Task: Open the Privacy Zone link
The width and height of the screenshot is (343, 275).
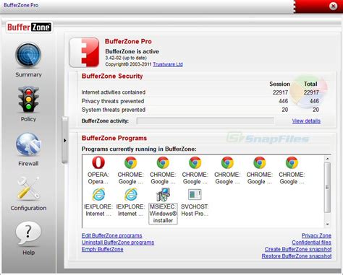Action: point(316,235)
